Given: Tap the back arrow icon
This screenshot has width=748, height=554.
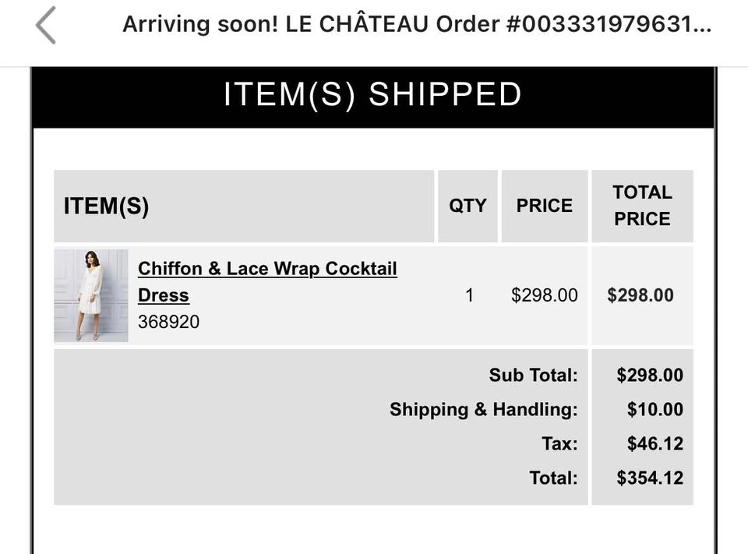Looking at the screenshot, I should point(46,25).
